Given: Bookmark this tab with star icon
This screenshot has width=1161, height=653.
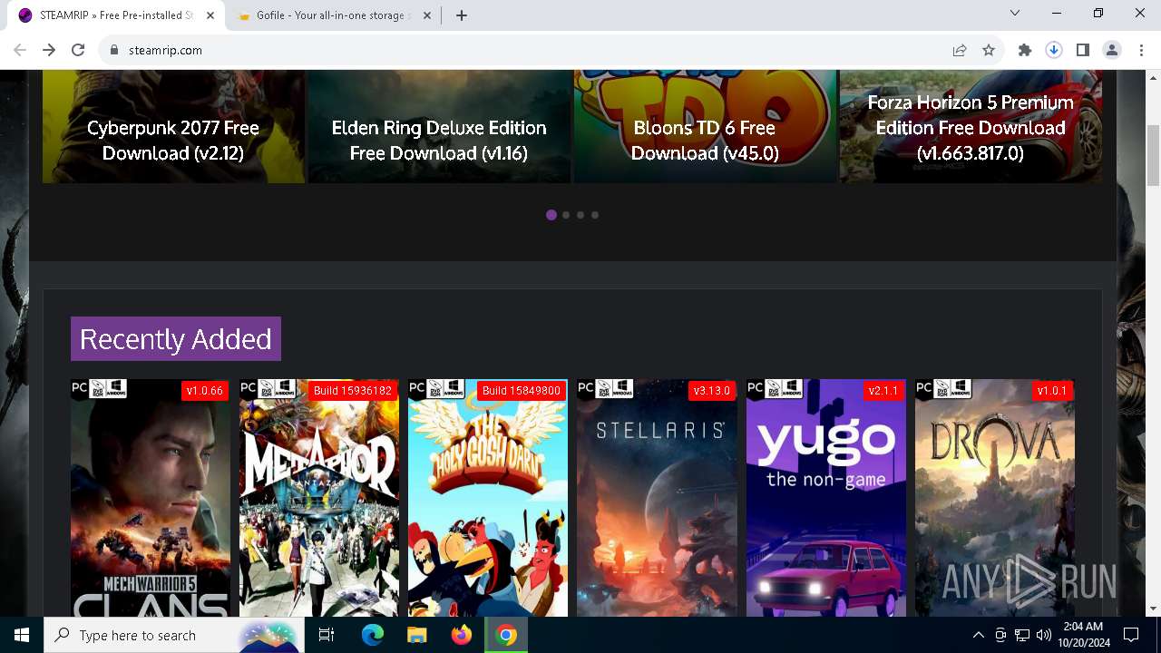Looking at the screenshot, I should pos(989,50).
